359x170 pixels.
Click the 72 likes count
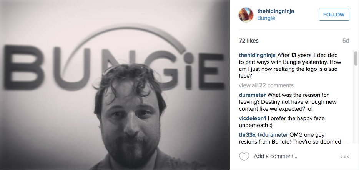(249, 41)
